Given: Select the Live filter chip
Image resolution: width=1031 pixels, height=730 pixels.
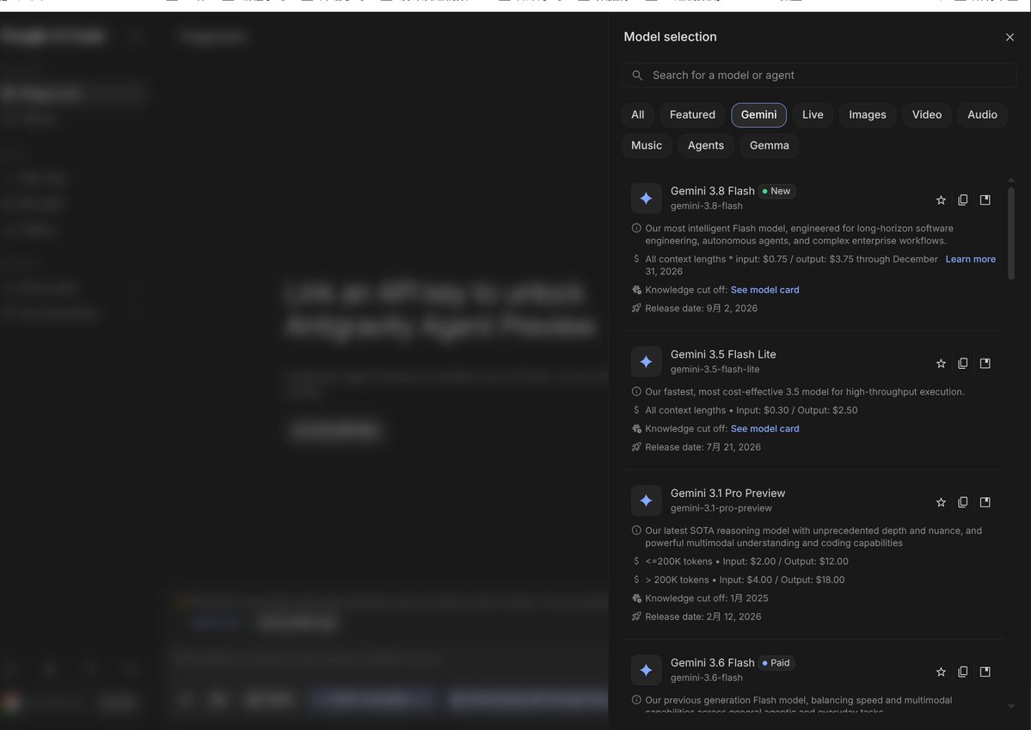Looking at the screenshot, I should pos(813,114).
